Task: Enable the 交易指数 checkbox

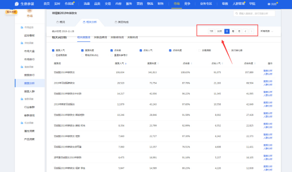Action: click(199, 50)
